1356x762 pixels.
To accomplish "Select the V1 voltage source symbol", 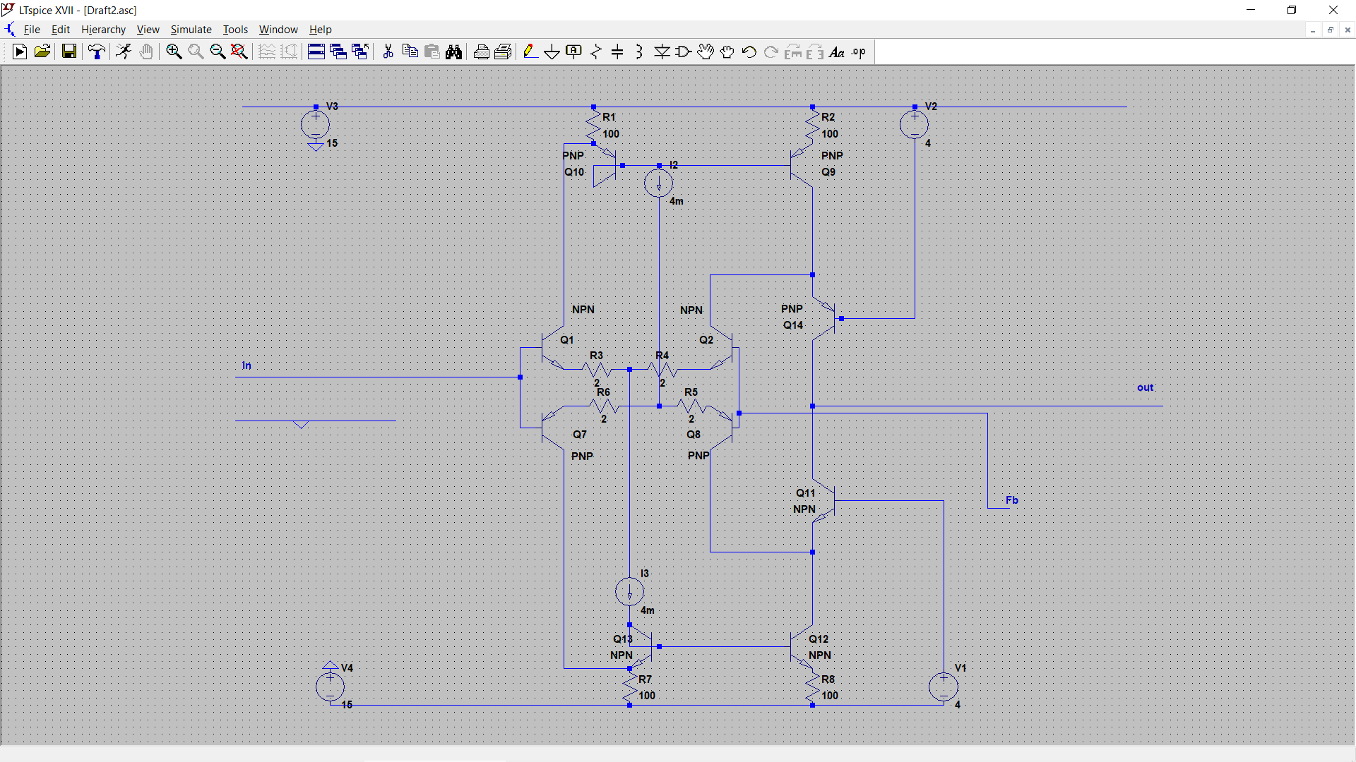I will click(x=944, y=687).
